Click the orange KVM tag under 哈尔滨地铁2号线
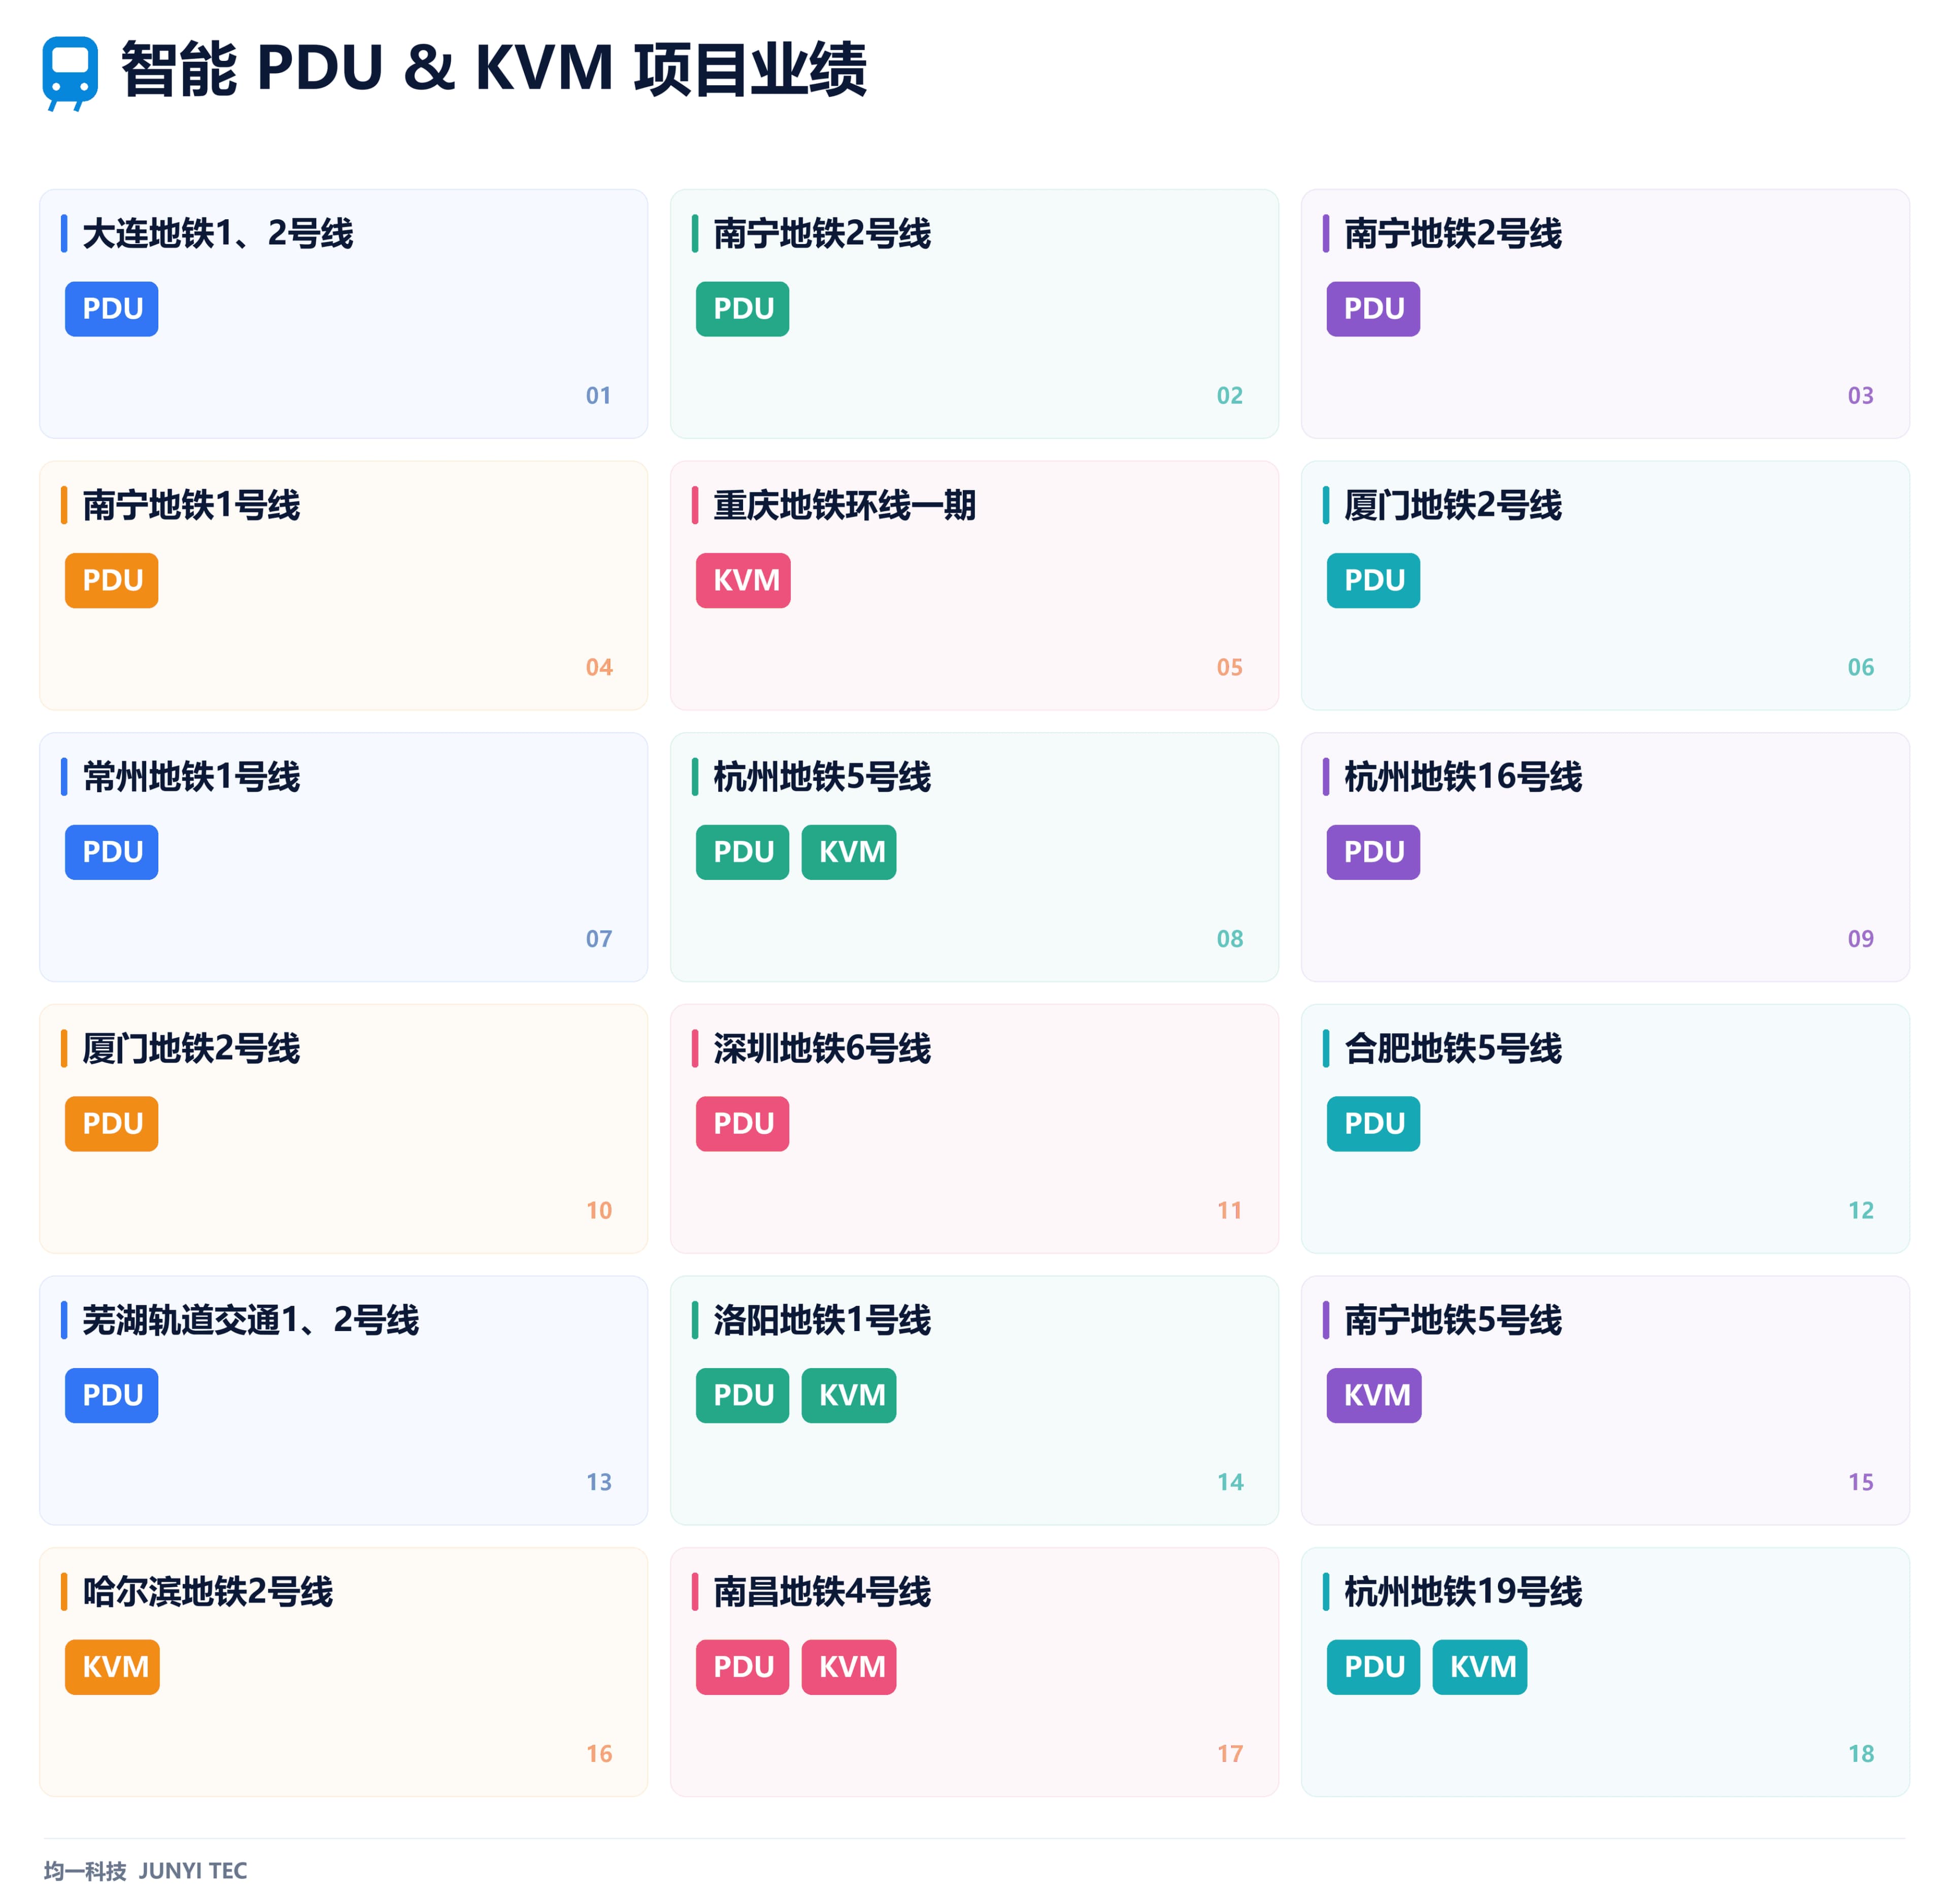Screen dimensions: 1949x1904 pos(112,1667)
